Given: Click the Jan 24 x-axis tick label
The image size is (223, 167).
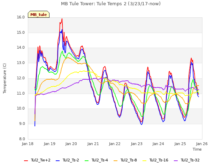Looking at the screenshot, I should pos(158,144).
